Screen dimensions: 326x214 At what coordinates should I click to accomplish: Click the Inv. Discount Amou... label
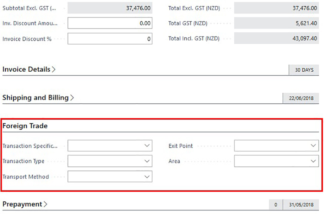[30, 23]
